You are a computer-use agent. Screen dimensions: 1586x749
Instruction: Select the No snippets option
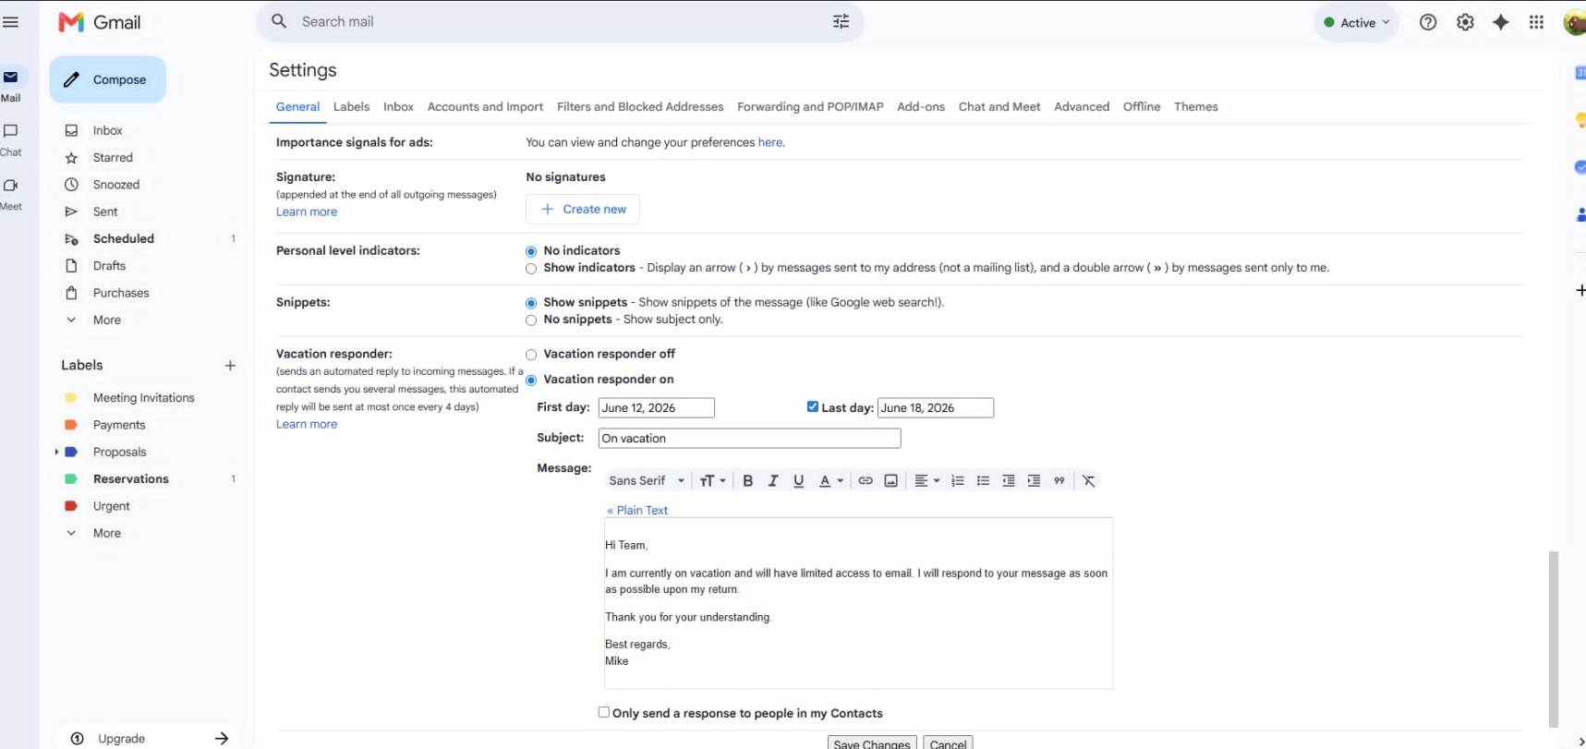531,320
